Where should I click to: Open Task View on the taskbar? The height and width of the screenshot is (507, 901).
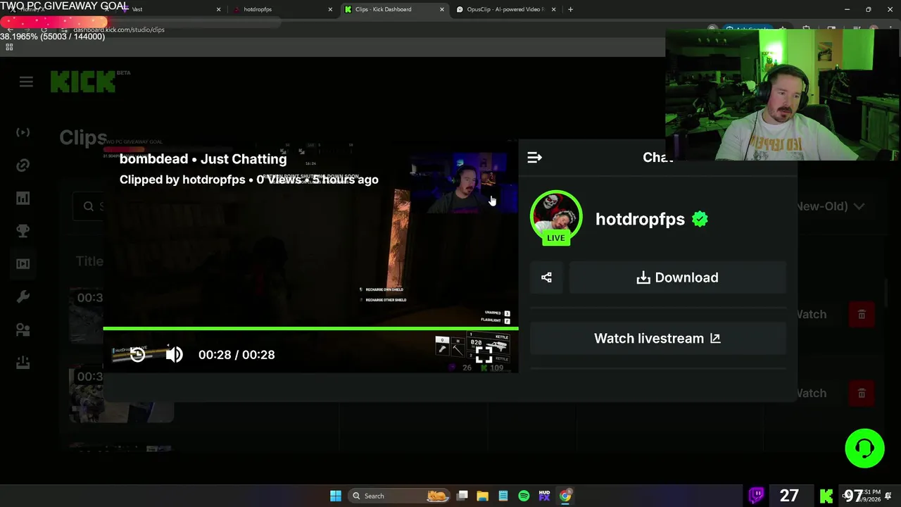(462, 496)
